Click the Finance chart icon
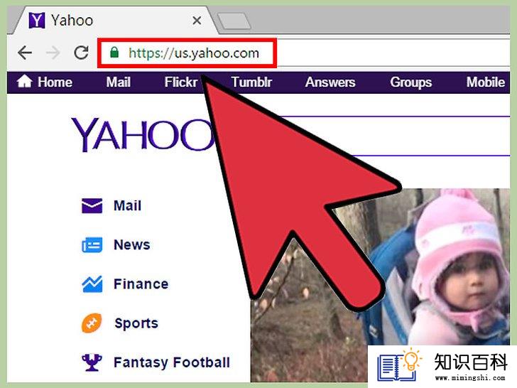This screenshot has height=388, width=517. pos(92,284)
